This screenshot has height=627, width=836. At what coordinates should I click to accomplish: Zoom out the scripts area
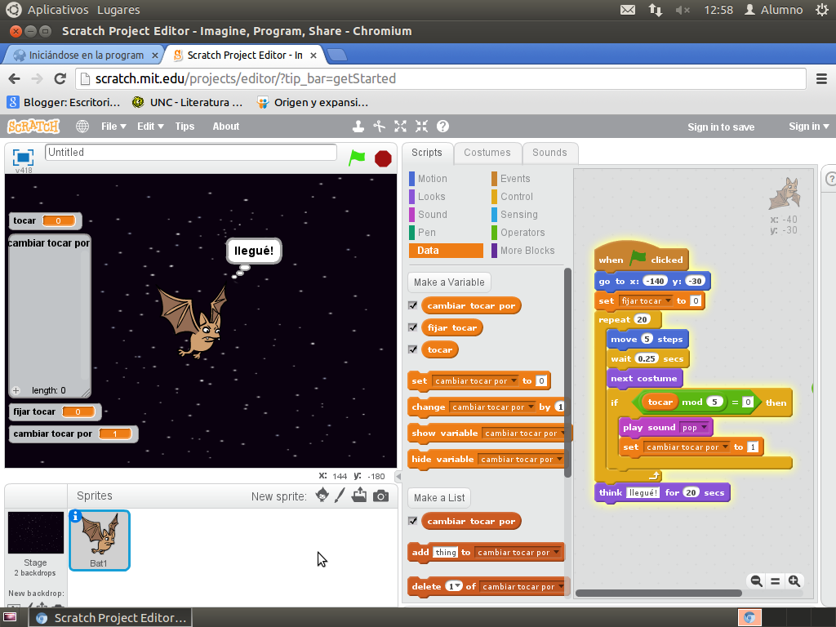pos(756,581)
